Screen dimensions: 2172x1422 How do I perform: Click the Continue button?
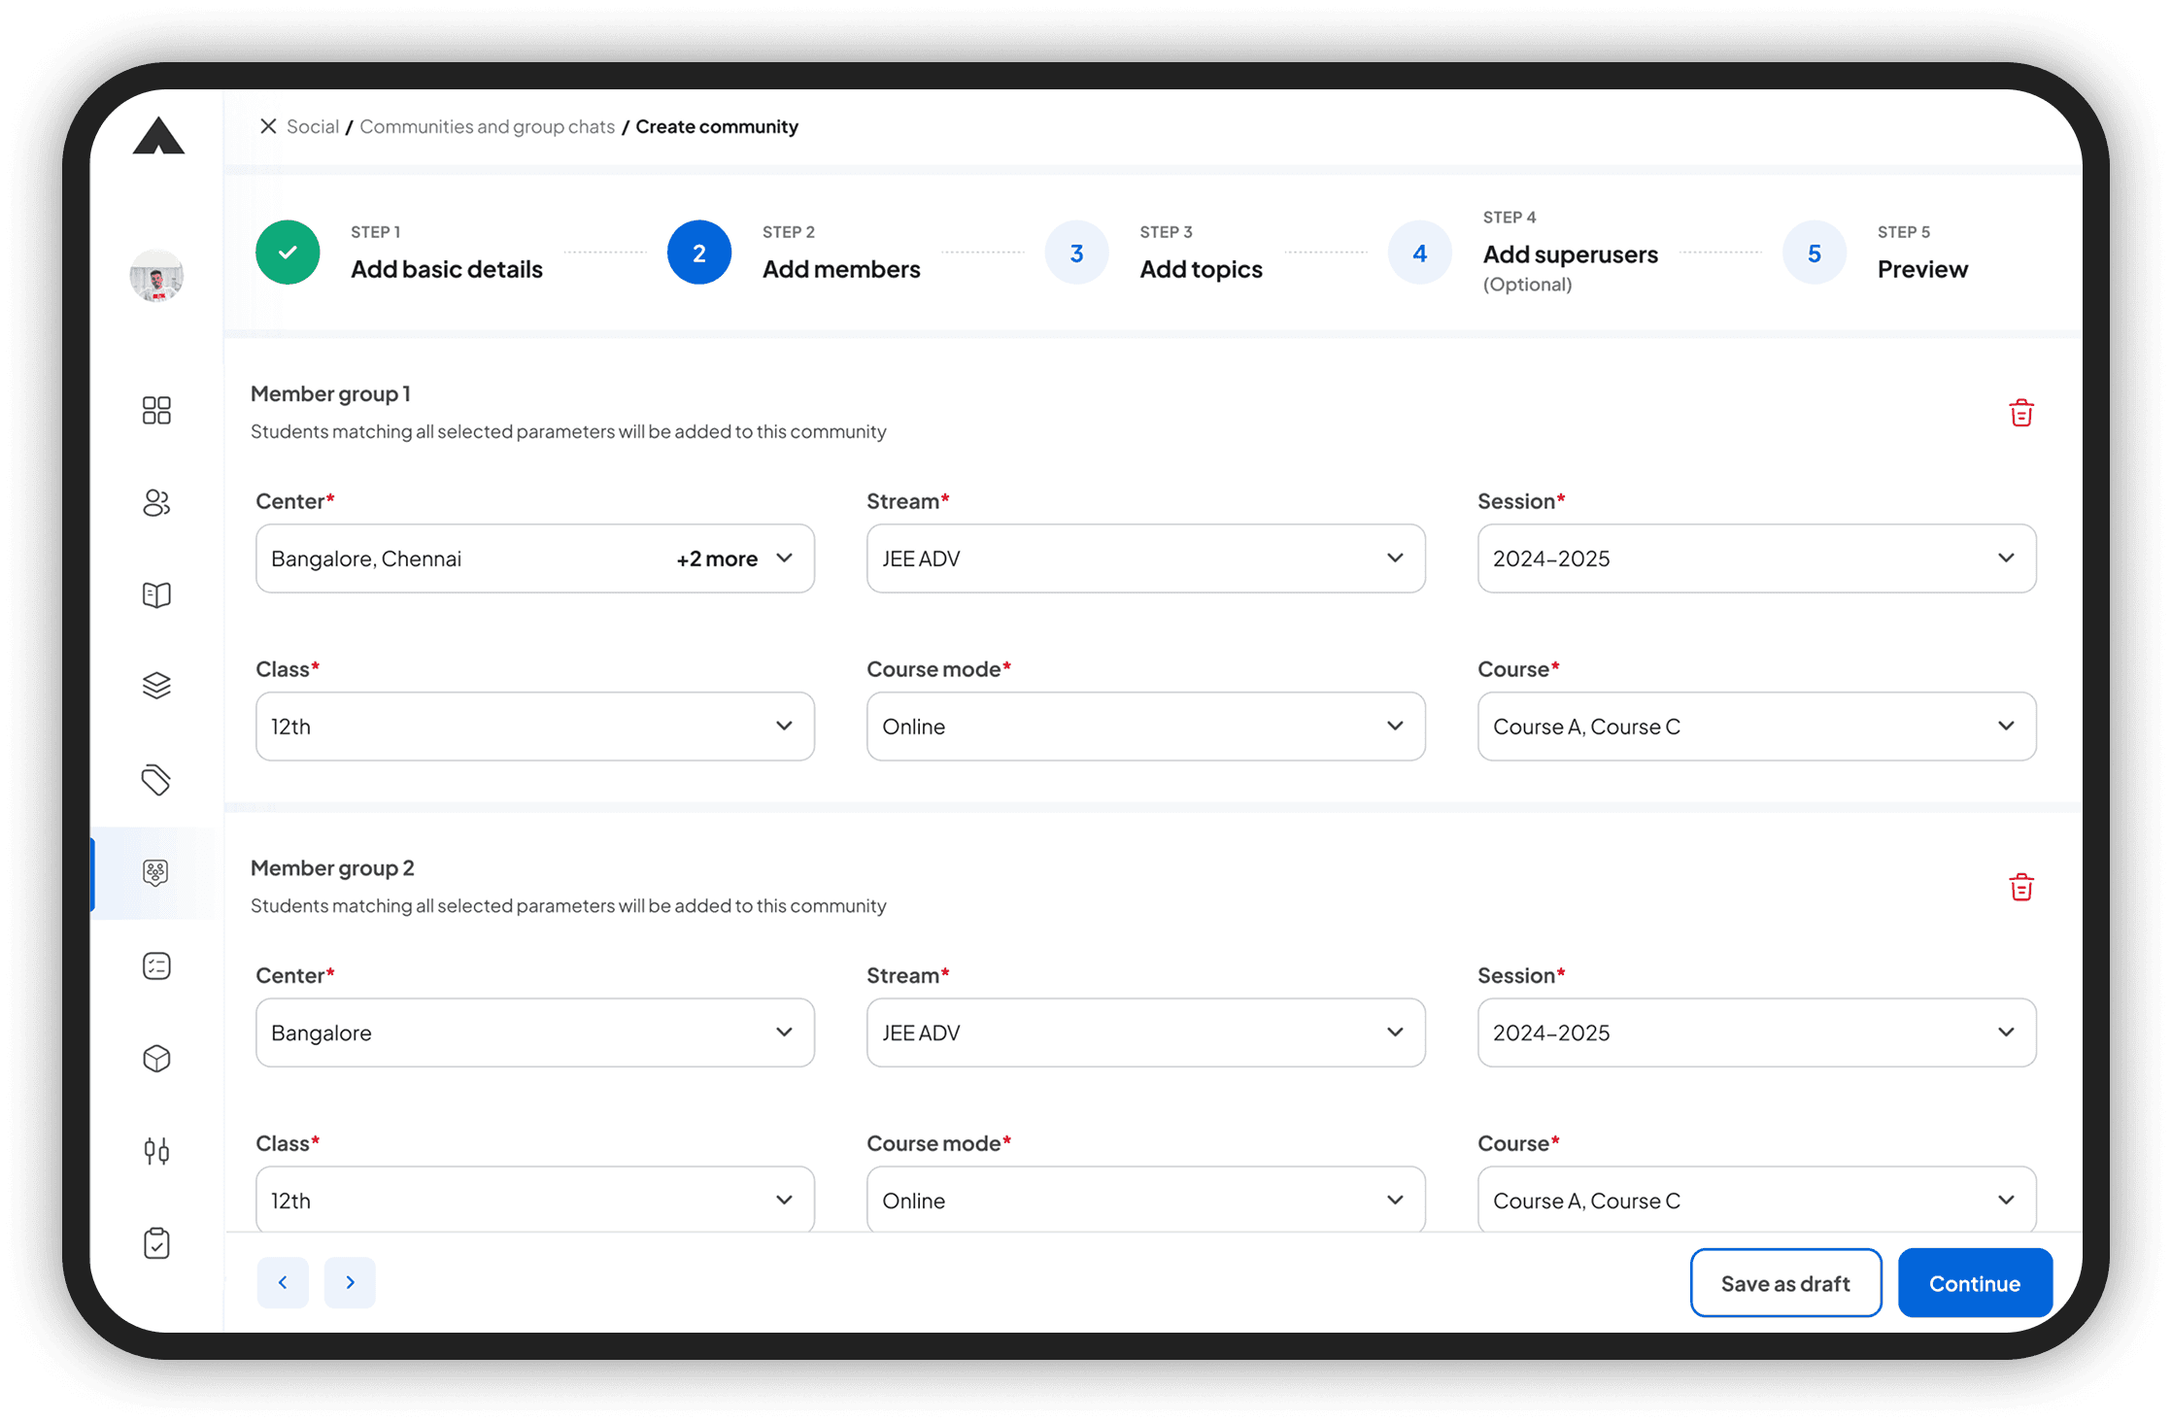pyautogui.click(x=1974, y=1283)
